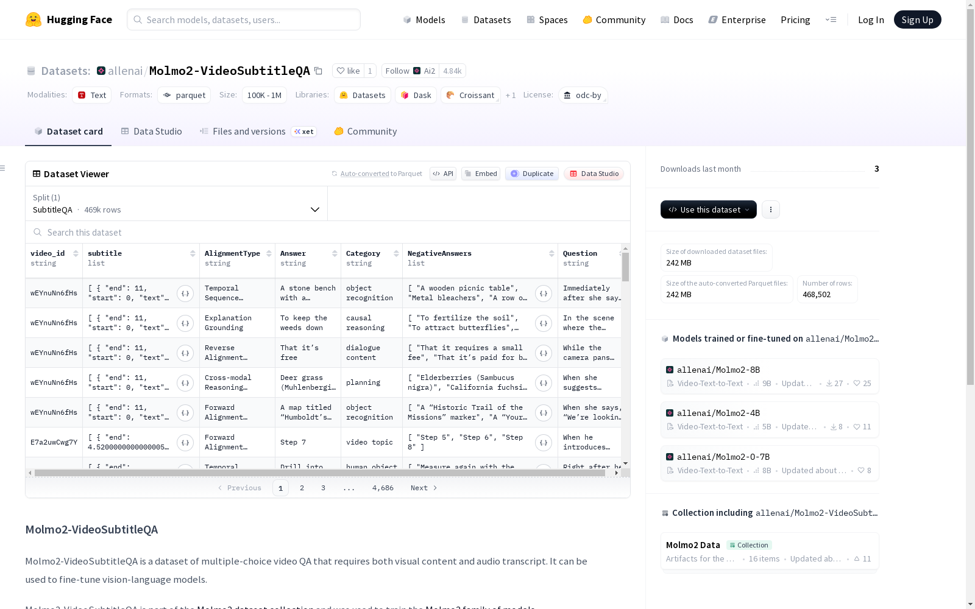Open the more options kebab menu
This screenshot has width=975, height=609.
pos(771,209)
